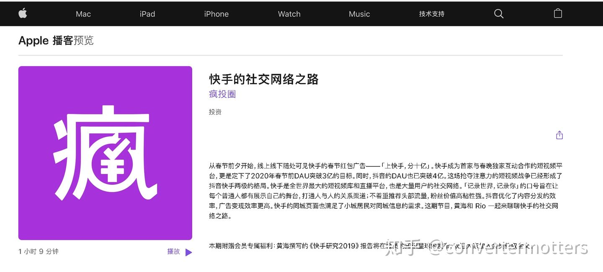Click the purple play triangle icon
Image resolution: width=603 pixels, height=272 pixels.
click(188, 252)
